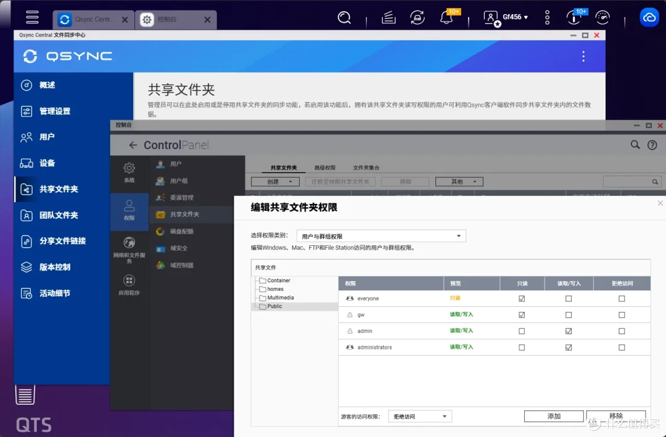
Task: Toggle 读取/写入 for admin
Action: pos(569,331)
